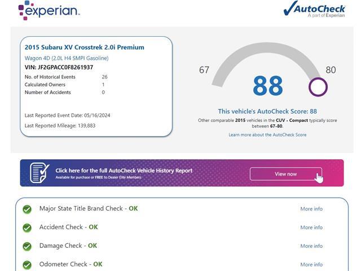Open More info for Accident Check
Viewport: 361px width, 271px height.
coord(311,228)
